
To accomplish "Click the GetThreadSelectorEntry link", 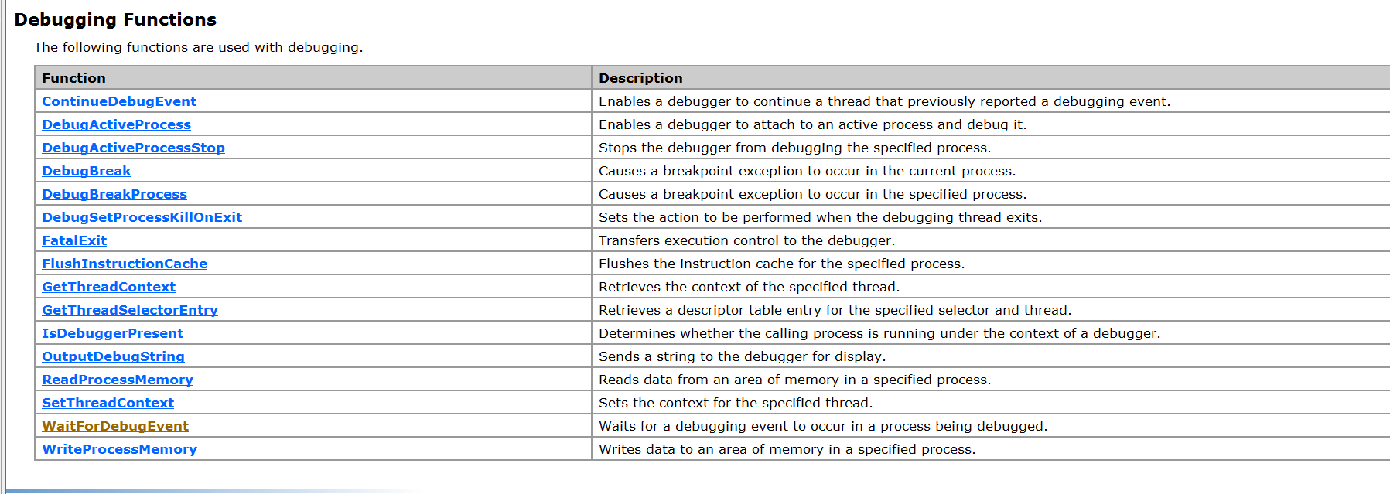I will pyautogui.click(x=130, y=310).
